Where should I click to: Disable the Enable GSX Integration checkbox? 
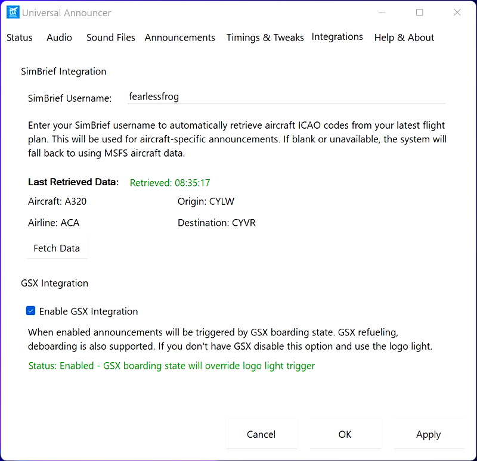tap(30, 311)
